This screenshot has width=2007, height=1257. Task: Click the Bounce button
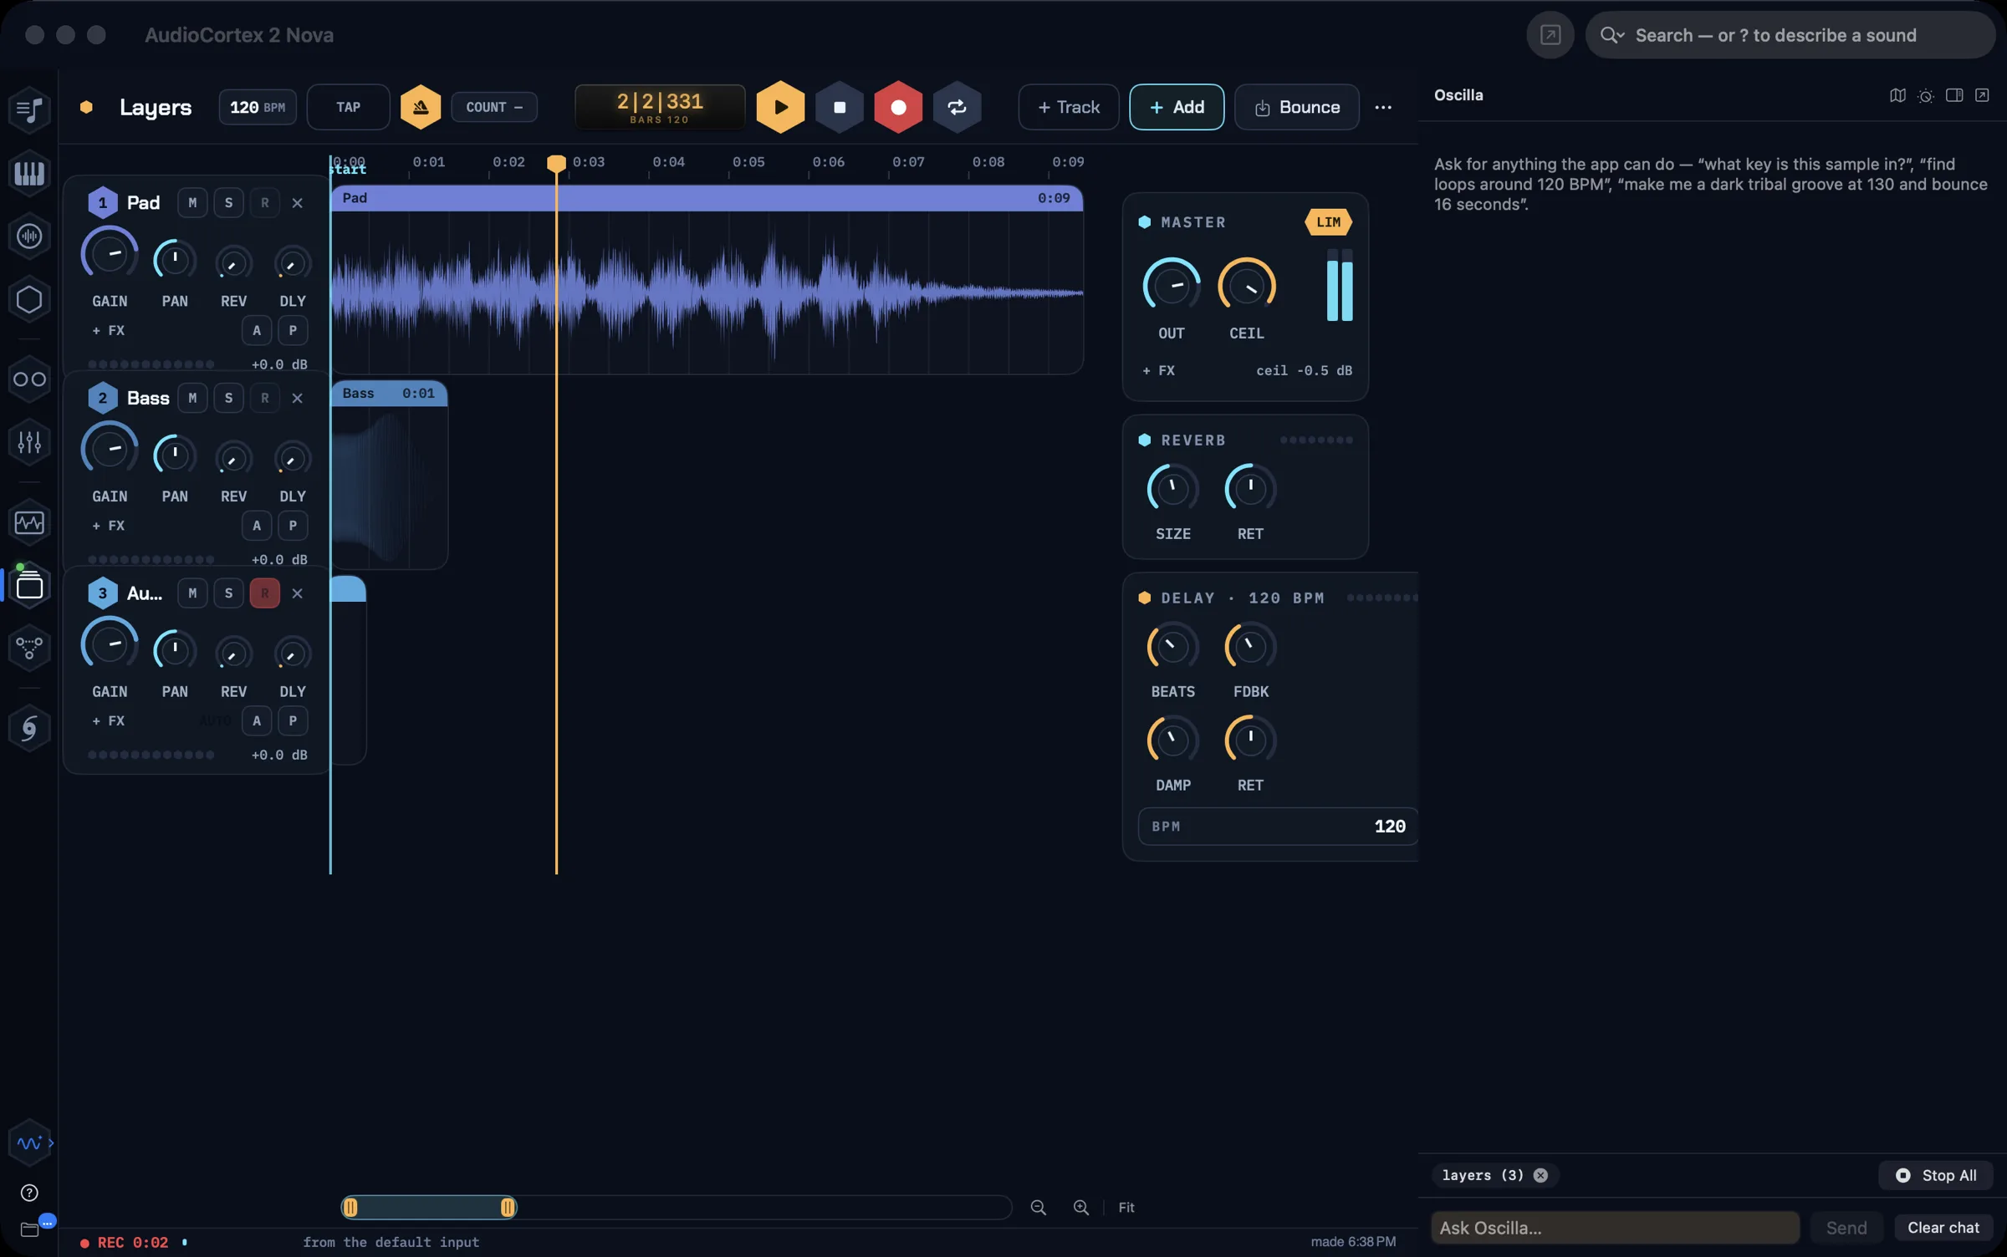point(1297,107)
